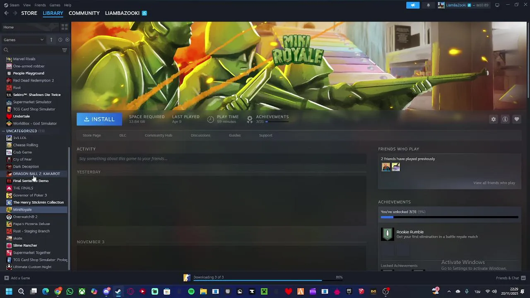This screenshot has height=298, width=530.
Task: Click the library list scrollbar
Action: coord(69,209)
